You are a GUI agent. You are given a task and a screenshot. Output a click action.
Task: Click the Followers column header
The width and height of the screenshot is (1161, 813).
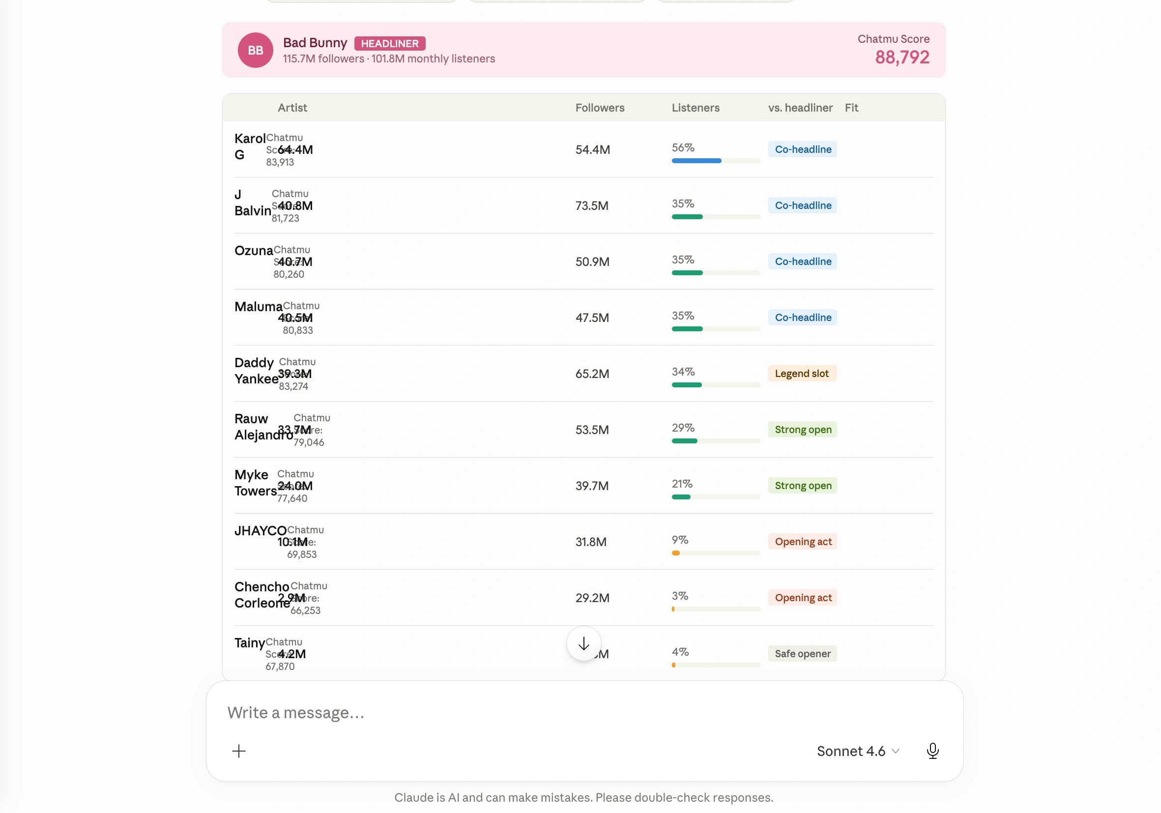point(600,108)
